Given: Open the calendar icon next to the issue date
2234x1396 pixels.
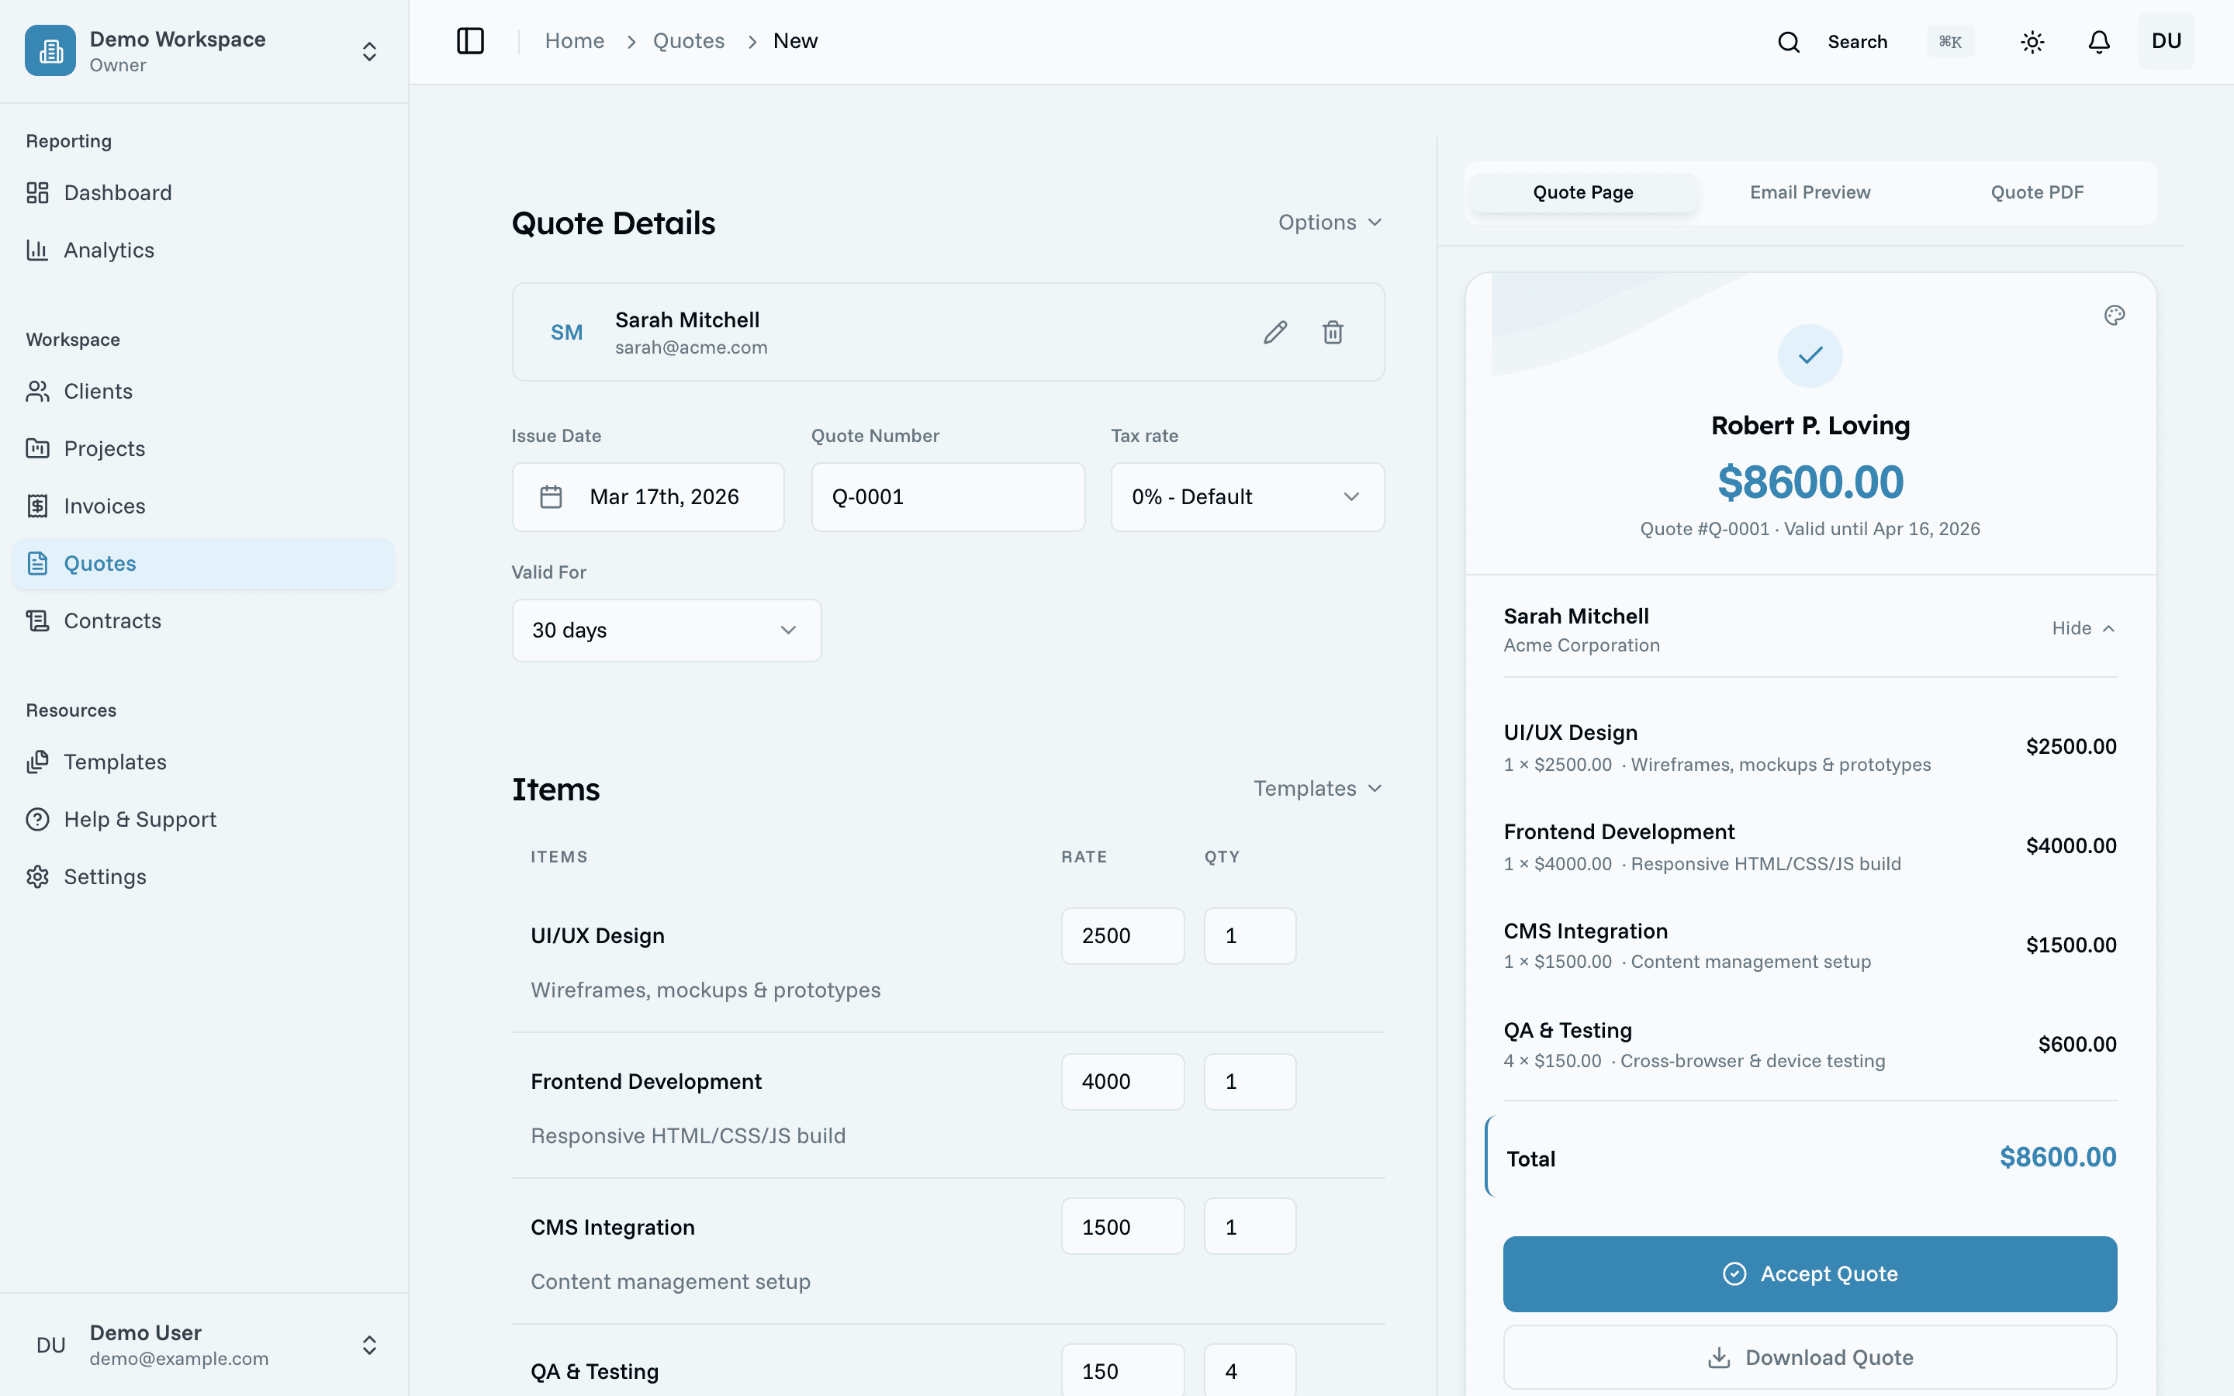Looking at the screenshot, I should [551, 496].
